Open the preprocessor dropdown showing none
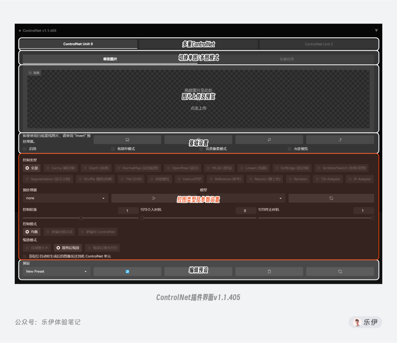 (x=65, y=198)
